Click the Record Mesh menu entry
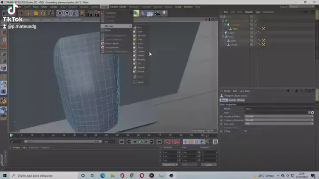 coord(112,43)
